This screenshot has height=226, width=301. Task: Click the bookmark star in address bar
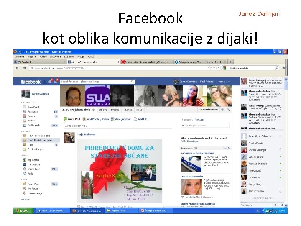tap(209, 68)
